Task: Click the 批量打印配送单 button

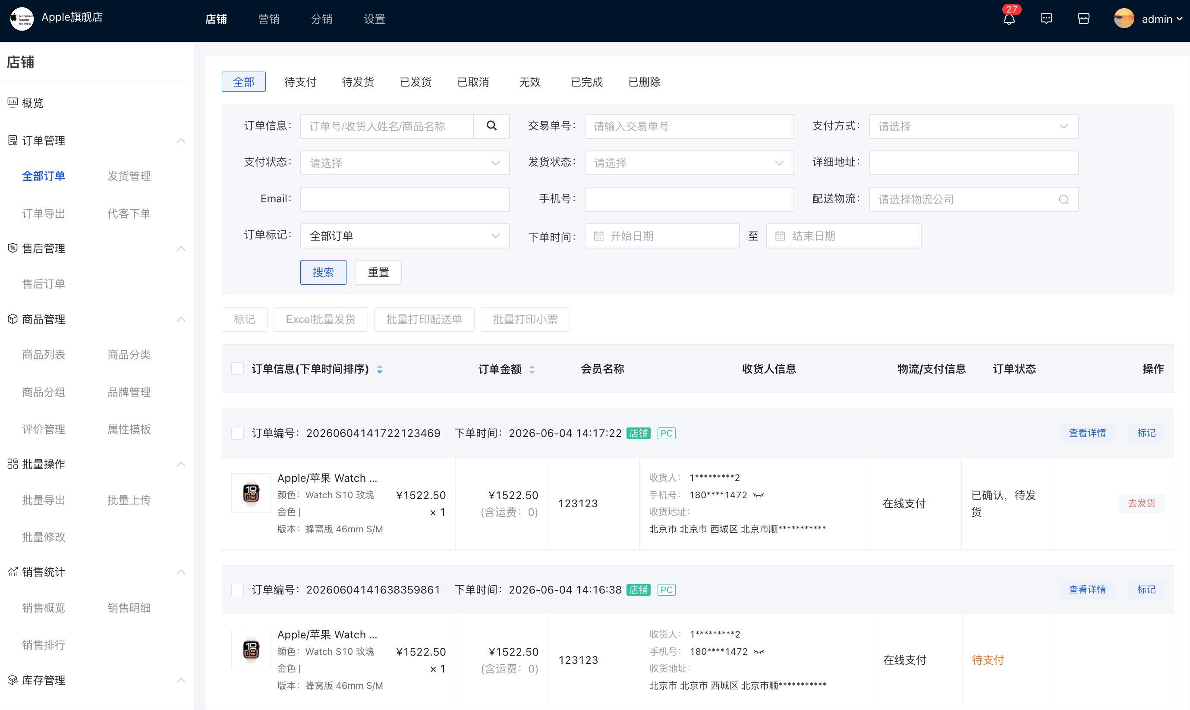Action: click(424, 319)
